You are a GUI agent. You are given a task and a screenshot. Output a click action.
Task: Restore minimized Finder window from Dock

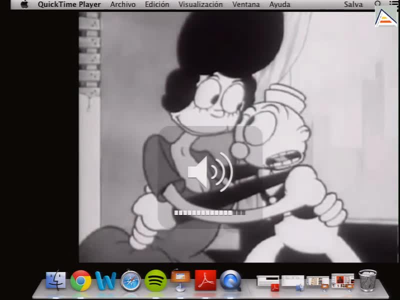tap(293, 282)
